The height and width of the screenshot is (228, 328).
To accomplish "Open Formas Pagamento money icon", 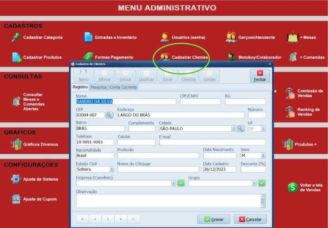I will (88, 57).
